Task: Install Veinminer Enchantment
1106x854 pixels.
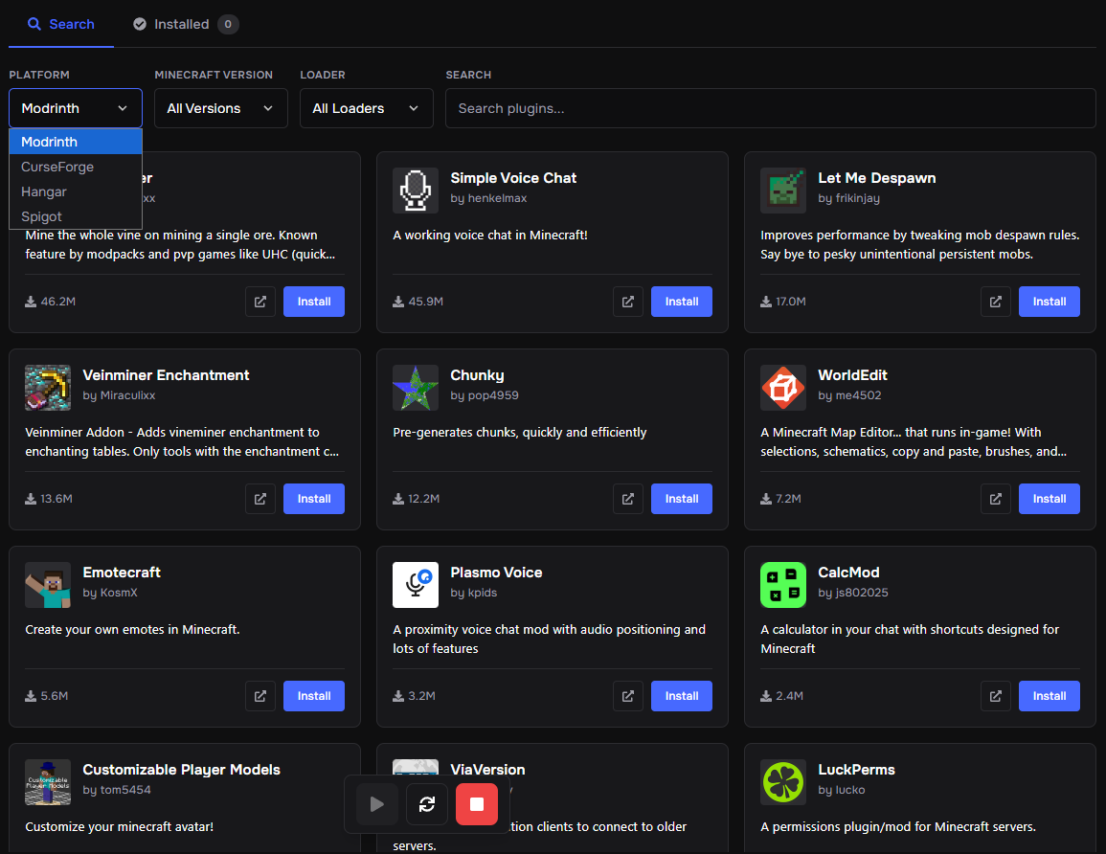Action: point(314,499)
